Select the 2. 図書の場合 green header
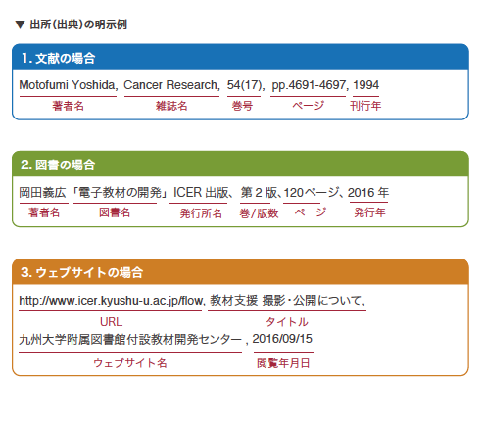 240,164
